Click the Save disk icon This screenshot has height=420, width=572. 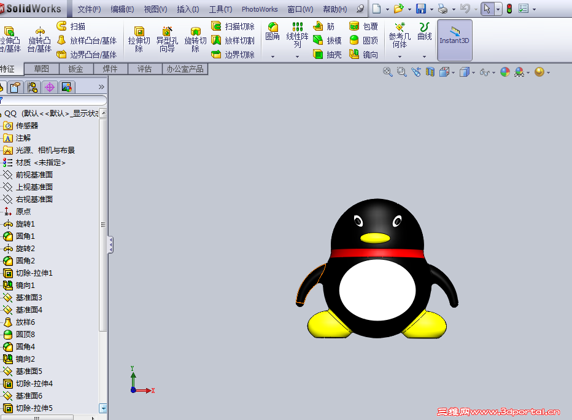[421, 9]
